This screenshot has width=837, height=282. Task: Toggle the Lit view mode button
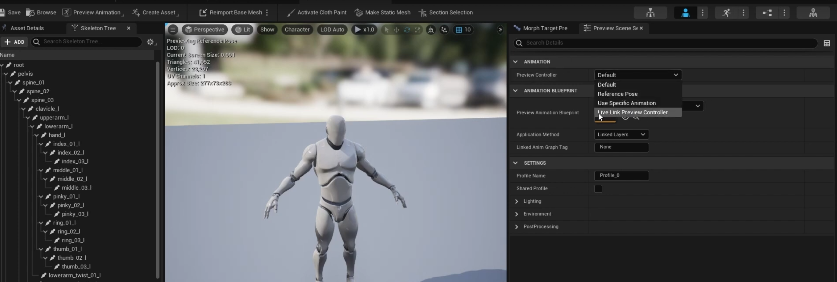242,30
